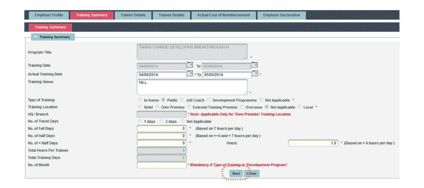Switch to Actual Cost of Reimbursement tab

(x=224, y=15)
